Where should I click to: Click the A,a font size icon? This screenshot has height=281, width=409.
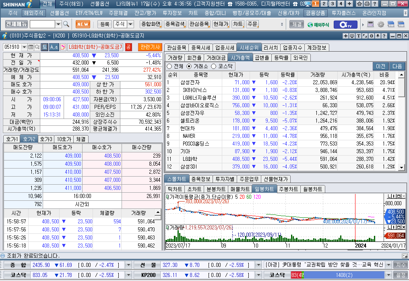54,47
